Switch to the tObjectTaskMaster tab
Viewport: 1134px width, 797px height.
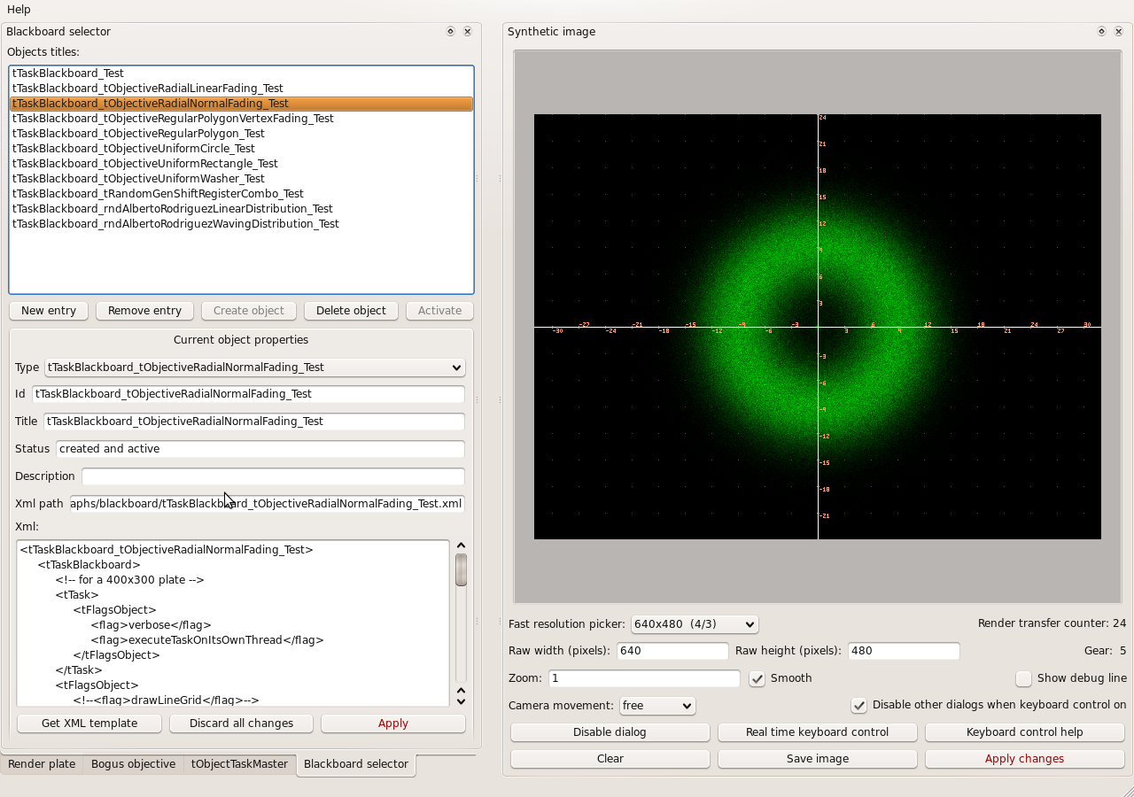coord(239,764)
